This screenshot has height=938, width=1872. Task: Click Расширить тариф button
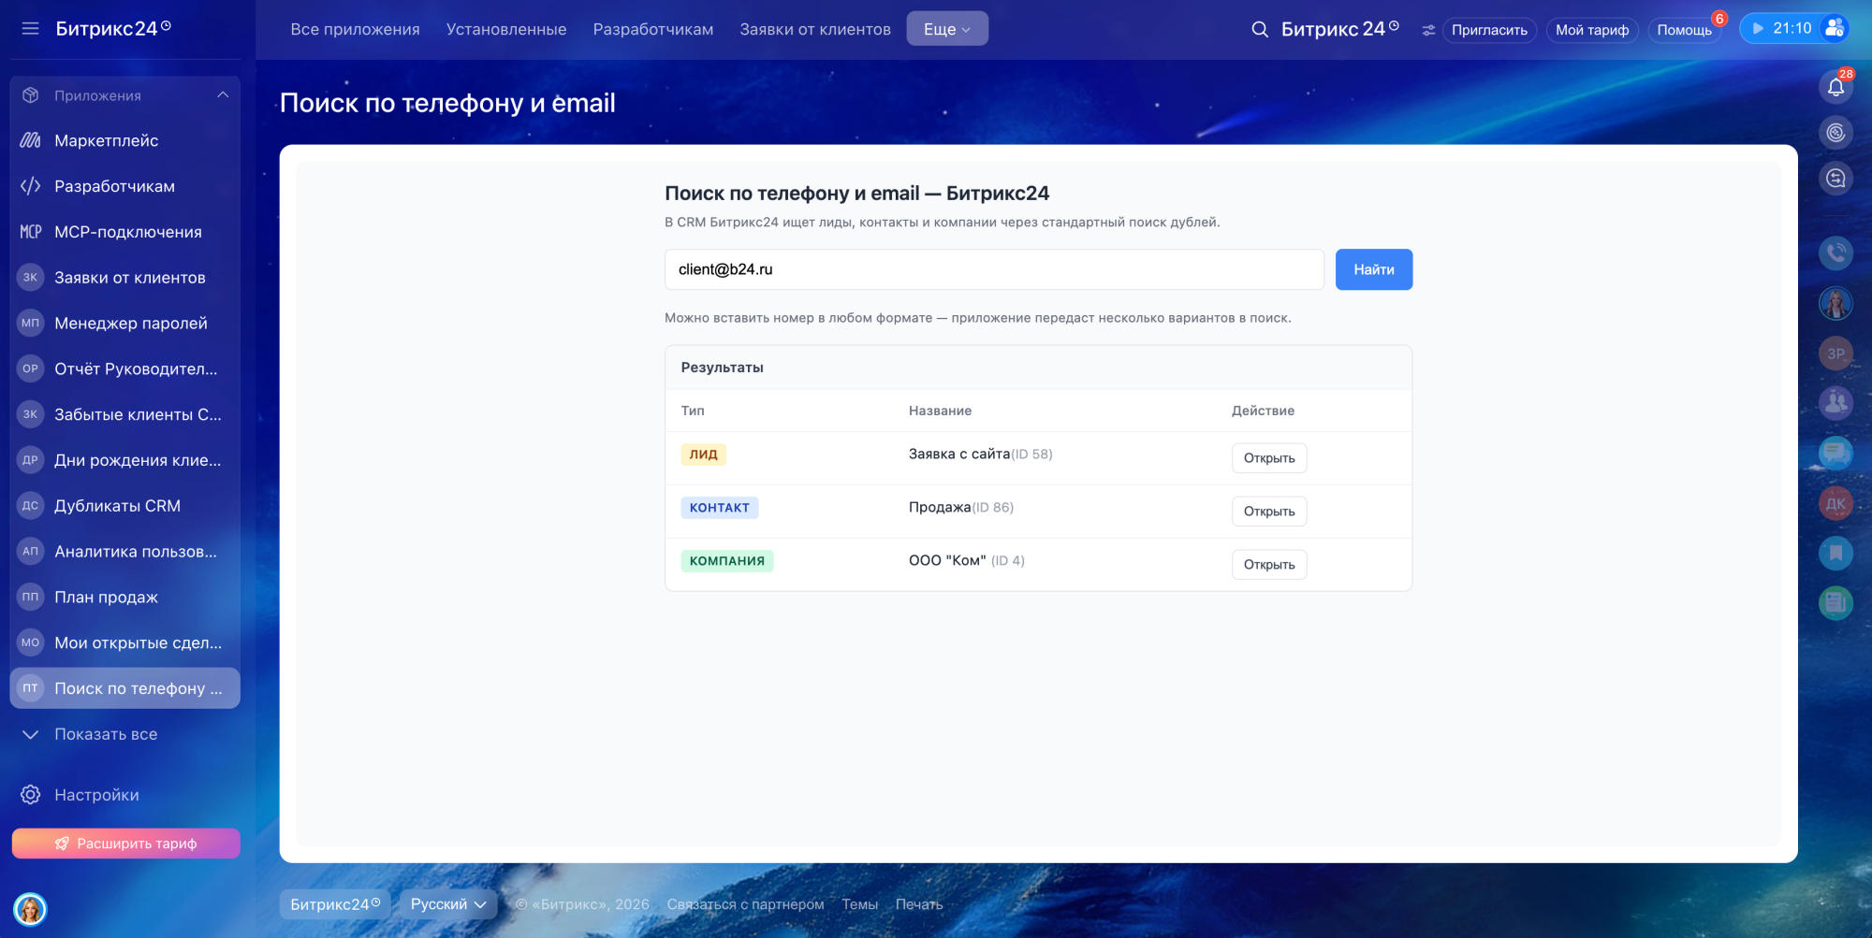tap(126, 844)
